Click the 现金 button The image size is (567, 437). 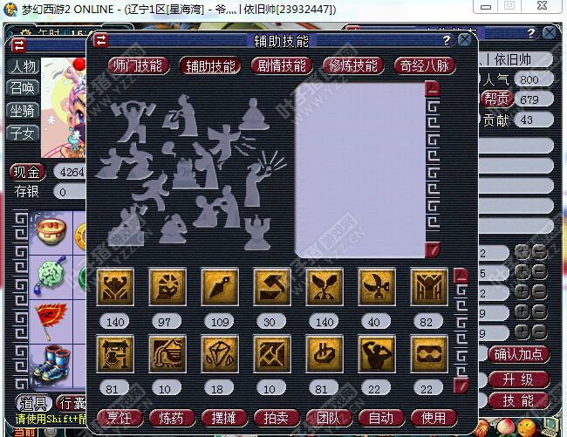28,172
